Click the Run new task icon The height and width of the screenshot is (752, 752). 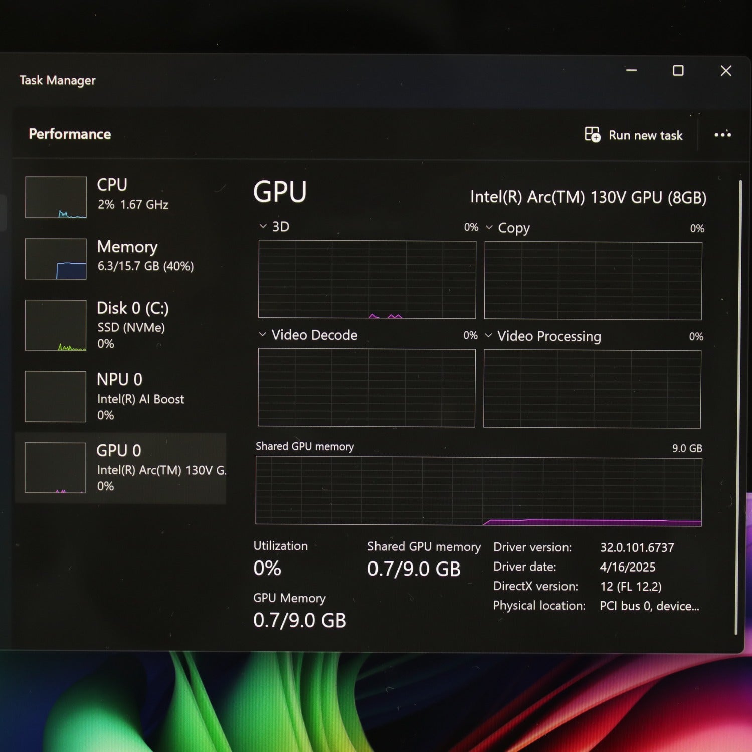(x=593, y=134)
